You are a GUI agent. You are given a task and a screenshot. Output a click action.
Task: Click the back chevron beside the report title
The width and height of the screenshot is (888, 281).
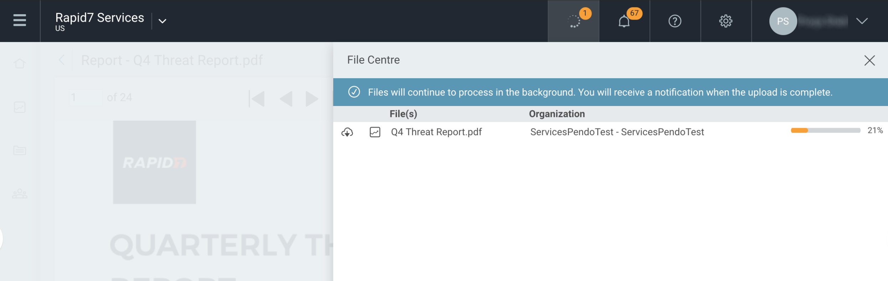(62, 60)
